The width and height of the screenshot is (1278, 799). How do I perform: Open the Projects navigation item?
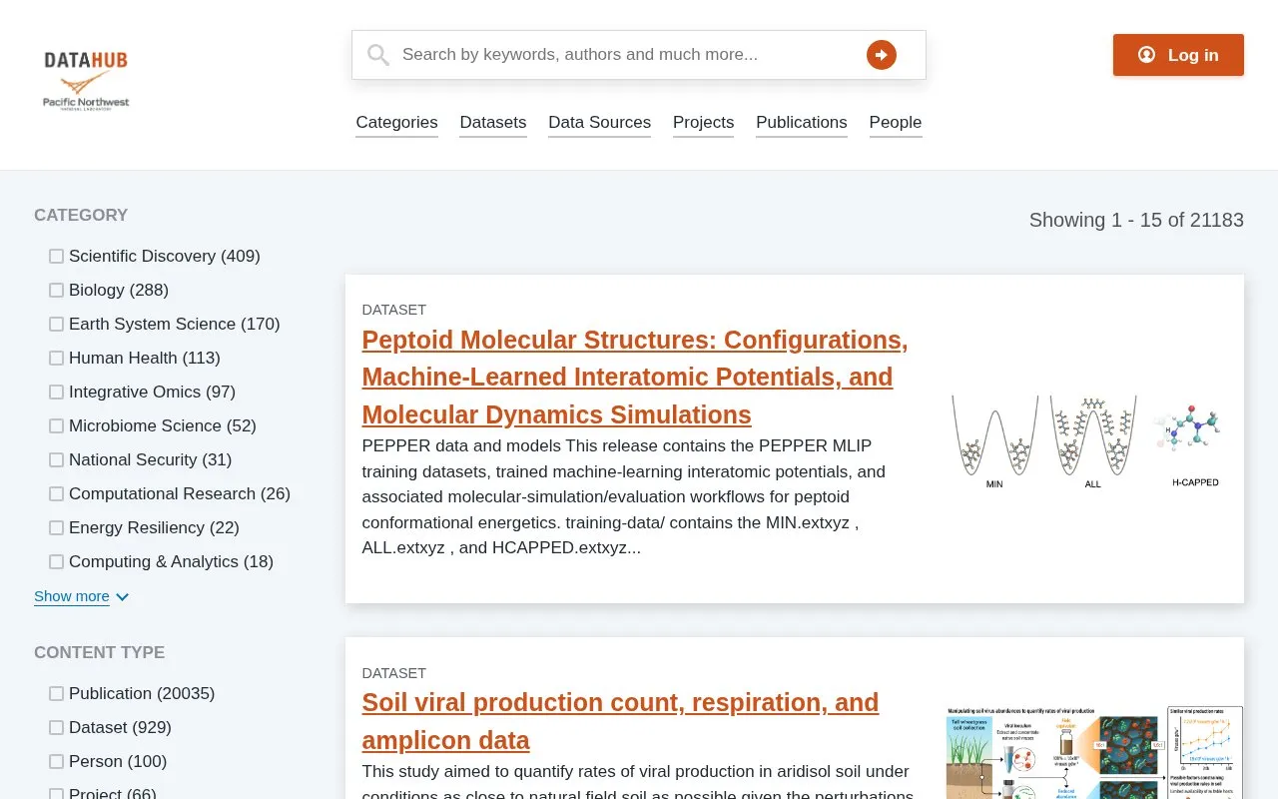coord(703,122)
